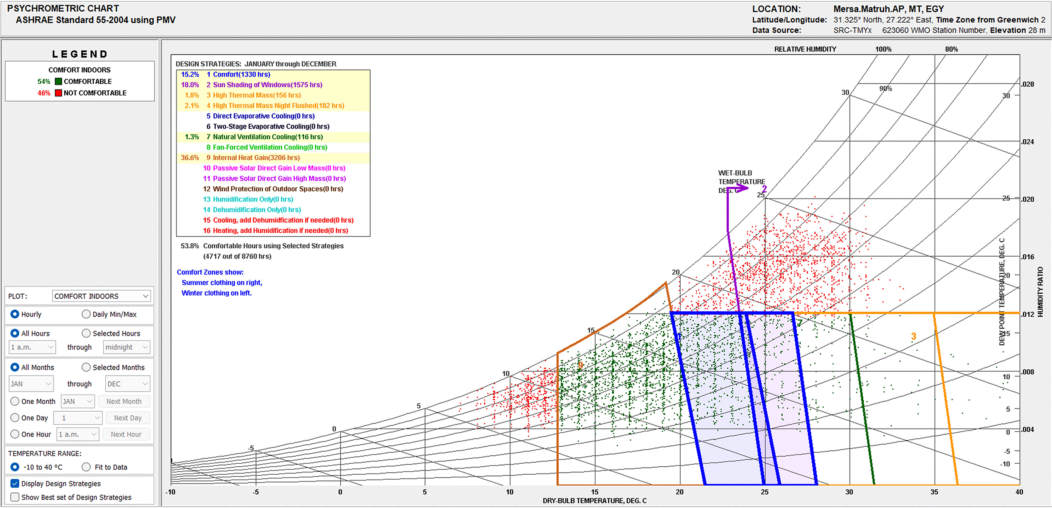This screenshot has height=508, width=1052.
Task: Click the Next Day button
Action: tap(128, 418)
